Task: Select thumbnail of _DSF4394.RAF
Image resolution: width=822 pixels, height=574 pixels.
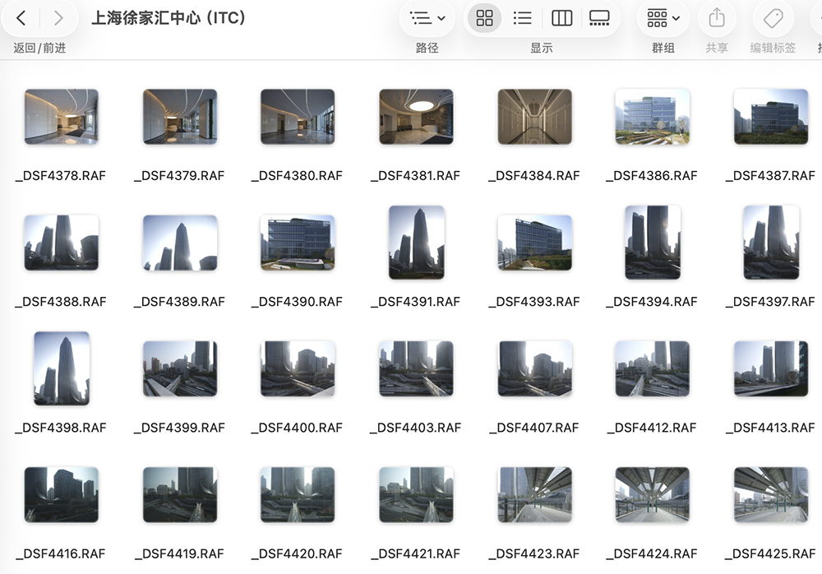Action: tap(653, 243)
